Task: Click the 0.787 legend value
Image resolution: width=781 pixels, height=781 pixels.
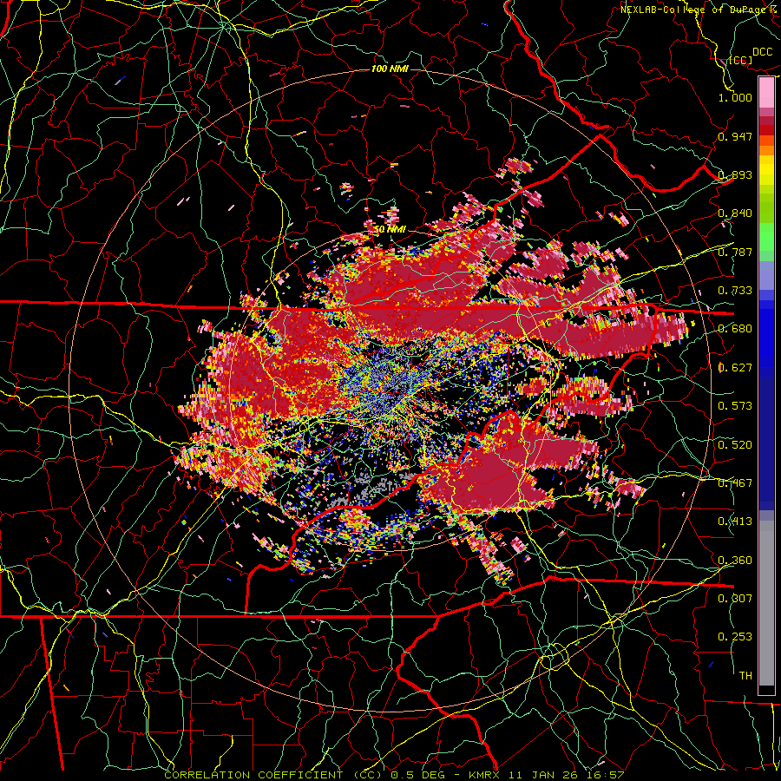Action: [735, 252]
